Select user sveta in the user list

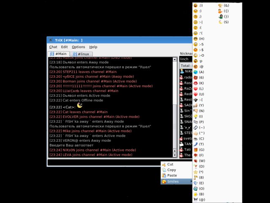pos(186,138)
